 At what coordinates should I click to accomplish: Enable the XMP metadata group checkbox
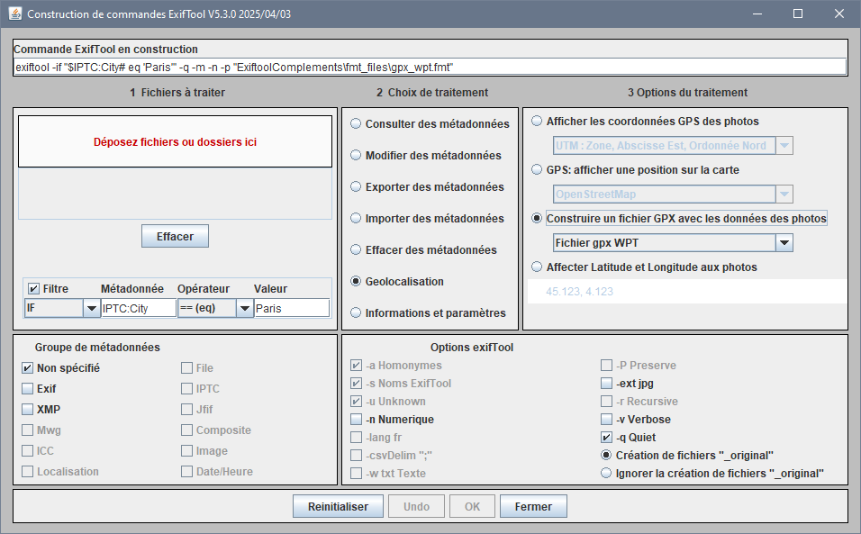(x=27, y=410)
